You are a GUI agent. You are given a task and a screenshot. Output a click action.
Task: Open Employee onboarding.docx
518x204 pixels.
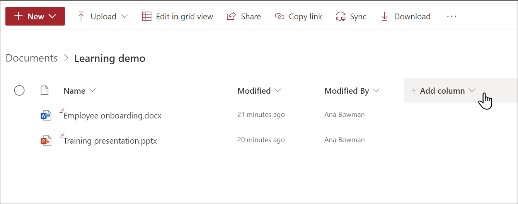click(x=112, y=115)
